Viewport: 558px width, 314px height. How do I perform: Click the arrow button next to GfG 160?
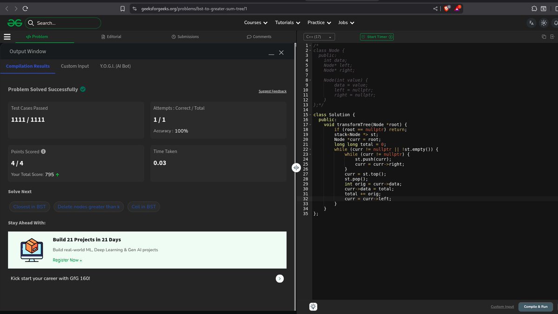(x=279, y=279)
